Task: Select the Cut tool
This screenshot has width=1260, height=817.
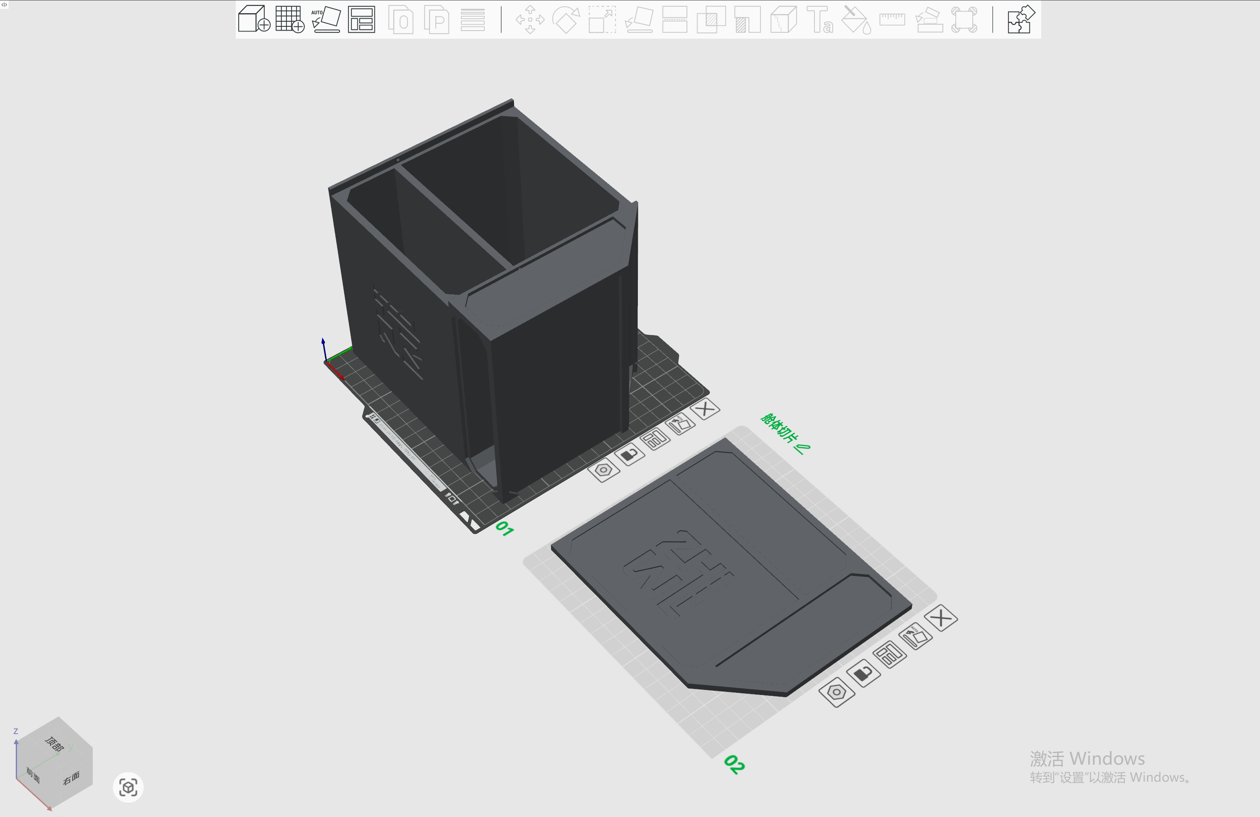Action: click(675, 20)
